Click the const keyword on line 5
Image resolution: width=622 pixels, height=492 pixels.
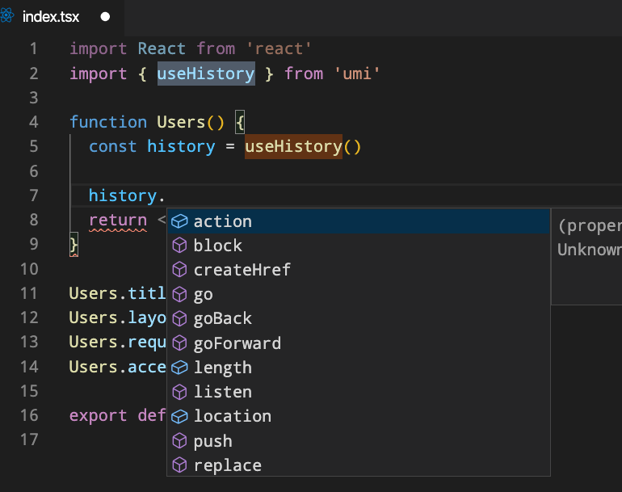112,146
